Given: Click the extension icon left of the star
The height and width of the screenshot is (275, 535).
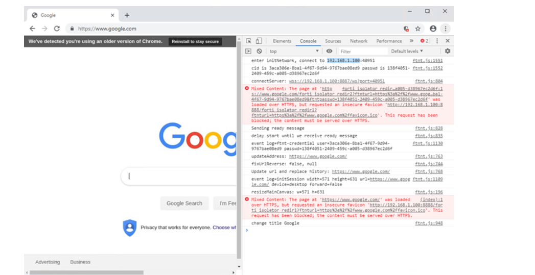Looking at the screenshot, I should 406,29.
